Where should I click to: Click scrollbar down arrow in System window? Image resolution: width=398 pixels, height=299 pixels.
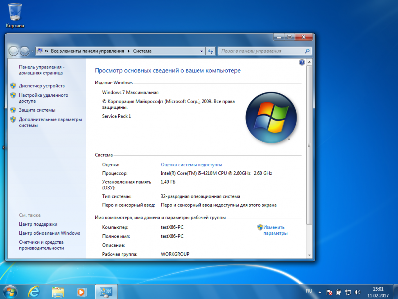309,255
